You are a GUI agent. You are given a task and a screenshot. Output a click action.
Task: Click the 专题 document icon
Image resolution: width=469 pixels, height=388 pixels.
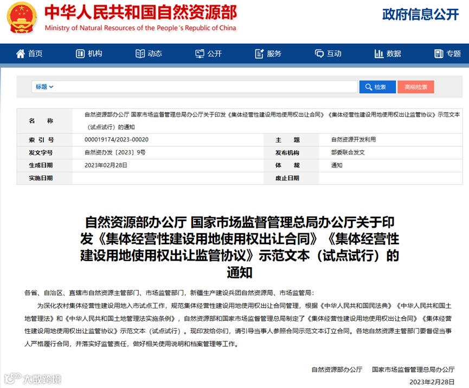tap(439, 54)
